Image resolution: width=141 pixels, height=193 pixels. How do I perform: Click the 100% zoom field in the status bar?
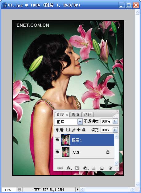pyautogui.click(x=8, y=190)
